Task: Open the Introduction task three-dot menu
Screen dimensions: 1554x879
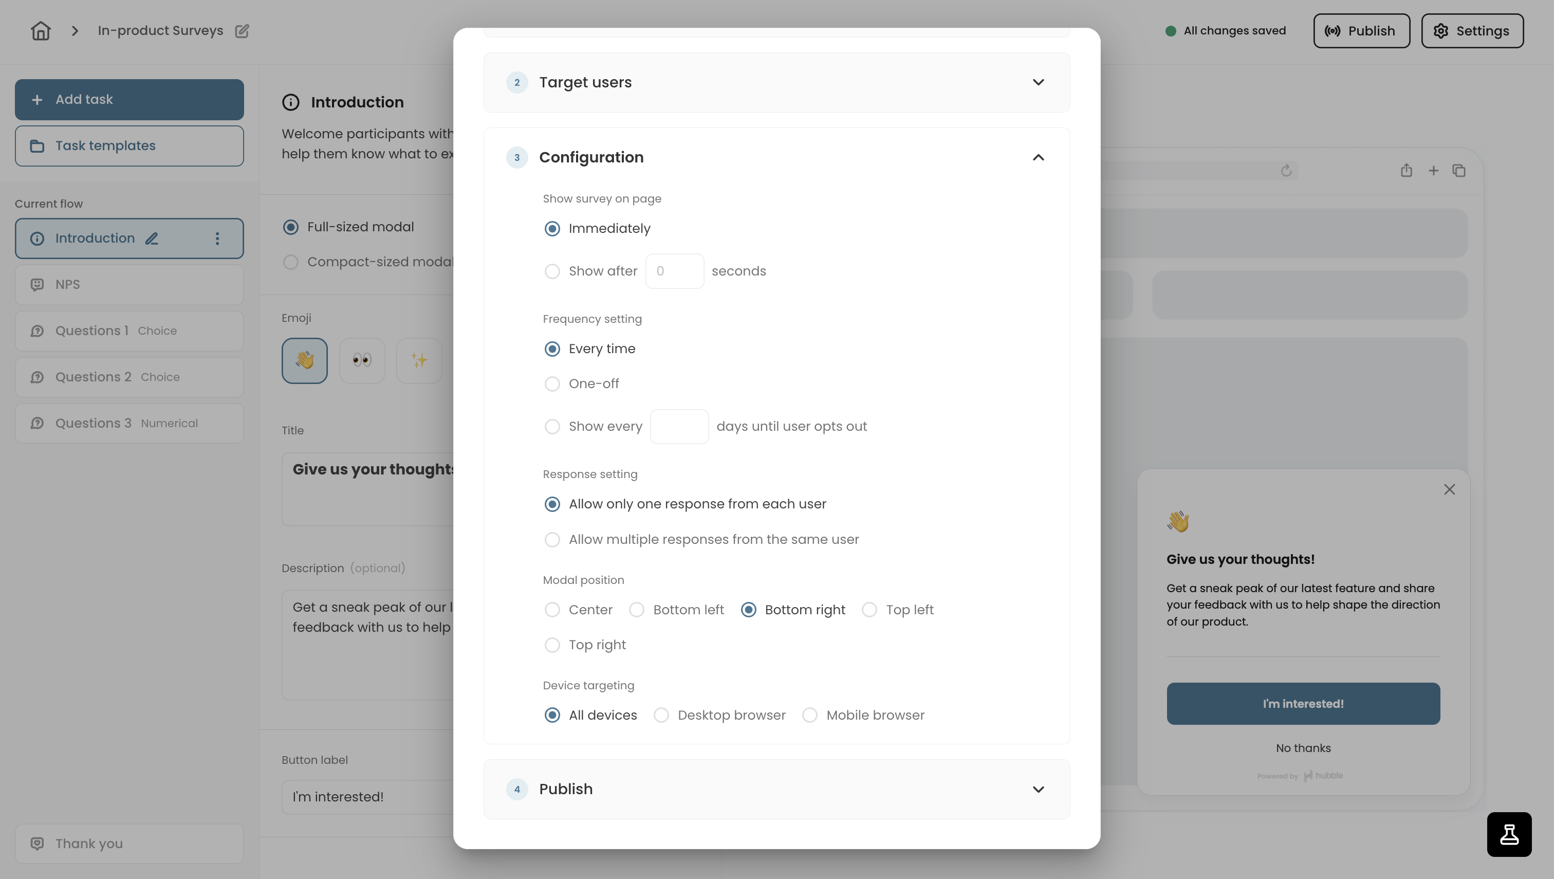Action: (x=217, y=239)
